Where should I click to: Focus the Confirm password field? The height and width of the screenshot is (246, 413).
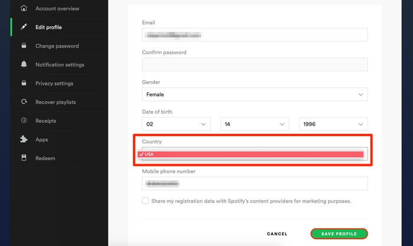pyautogui.click(x=255, y=65)
